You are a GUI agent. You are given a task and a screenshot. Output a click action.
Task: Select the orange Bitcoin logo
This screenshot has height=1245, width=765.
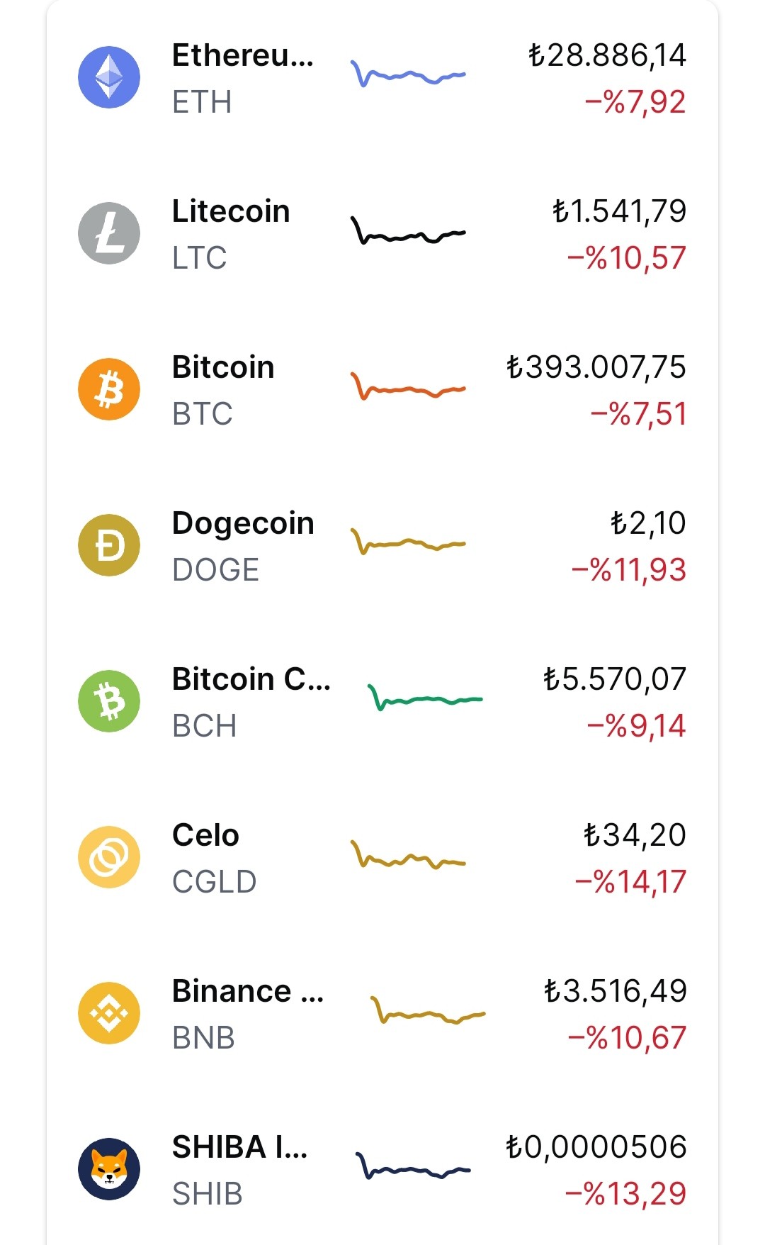[x=109, y=389]
